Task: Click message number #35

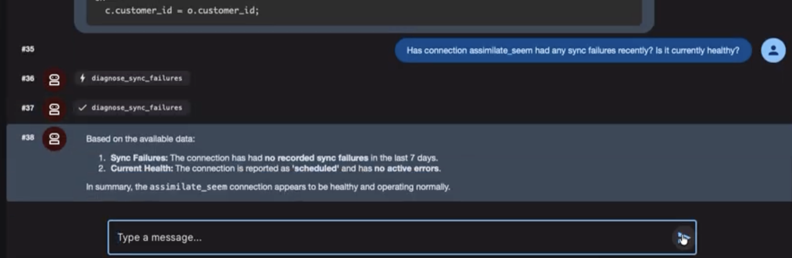Action: [28, 49]
